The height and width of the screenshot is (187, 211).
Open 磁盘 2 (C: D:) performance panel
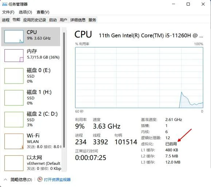31,120
